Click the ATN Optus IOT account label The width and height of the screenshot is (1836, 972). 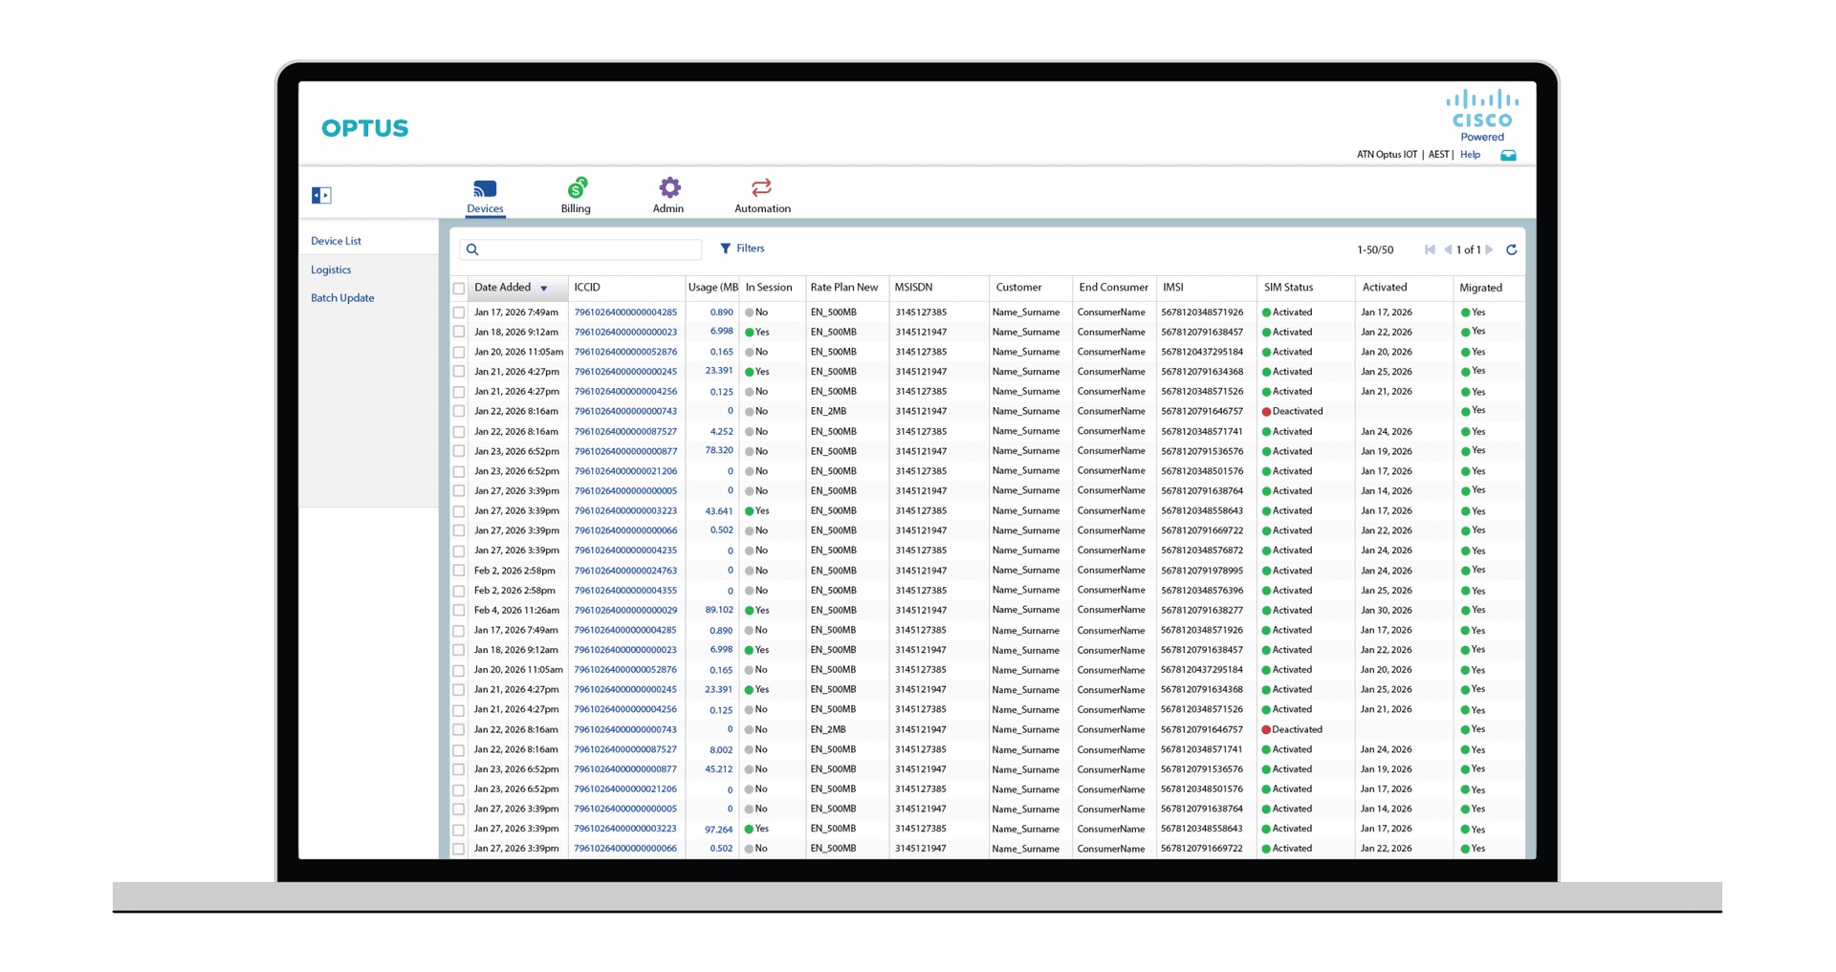[x=1387, y=155]
